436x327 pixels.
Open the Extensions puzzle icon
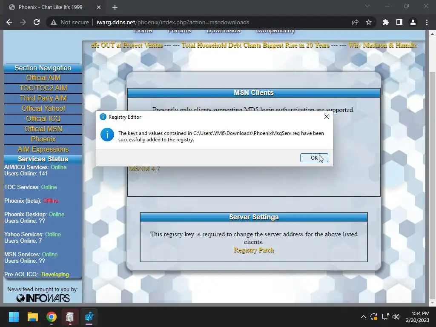(385, 22)
